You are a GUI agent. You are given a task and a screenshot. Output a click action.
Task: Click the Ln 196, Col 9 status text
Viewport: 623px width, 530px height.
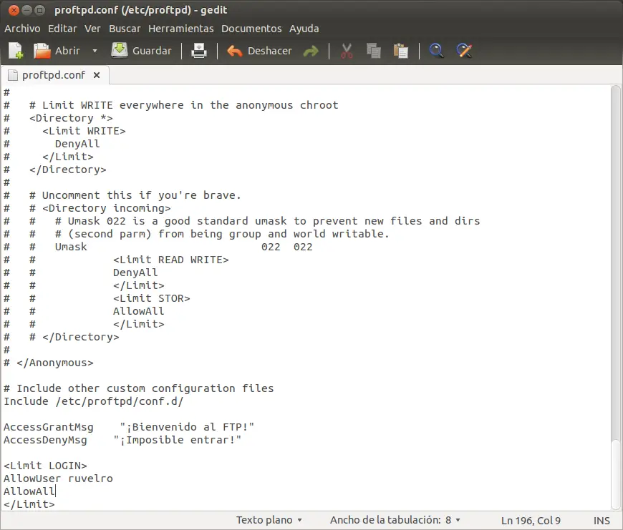(531, 521)
